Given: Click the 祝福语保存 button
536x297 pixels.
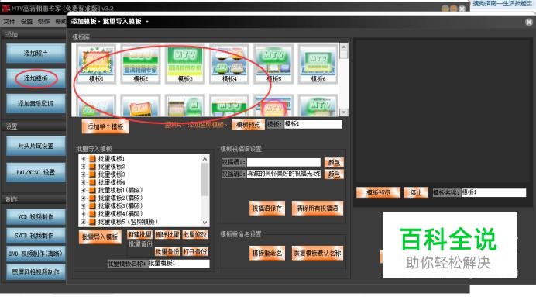Looking at the screenshot, I should tap(267, 209).
